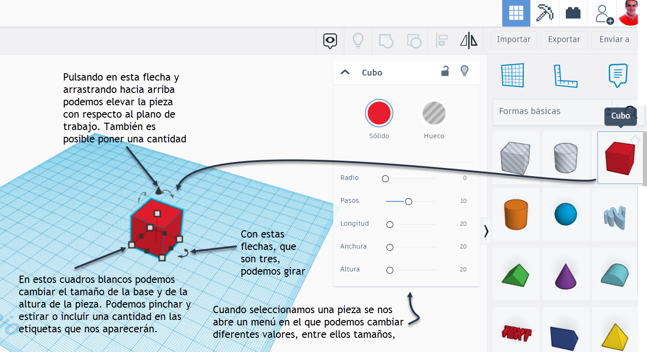Image resolution: width=647 pixels, height=352 pixels.
Task: Toggle the notes visibility eye icon
Action: (330, 41)
